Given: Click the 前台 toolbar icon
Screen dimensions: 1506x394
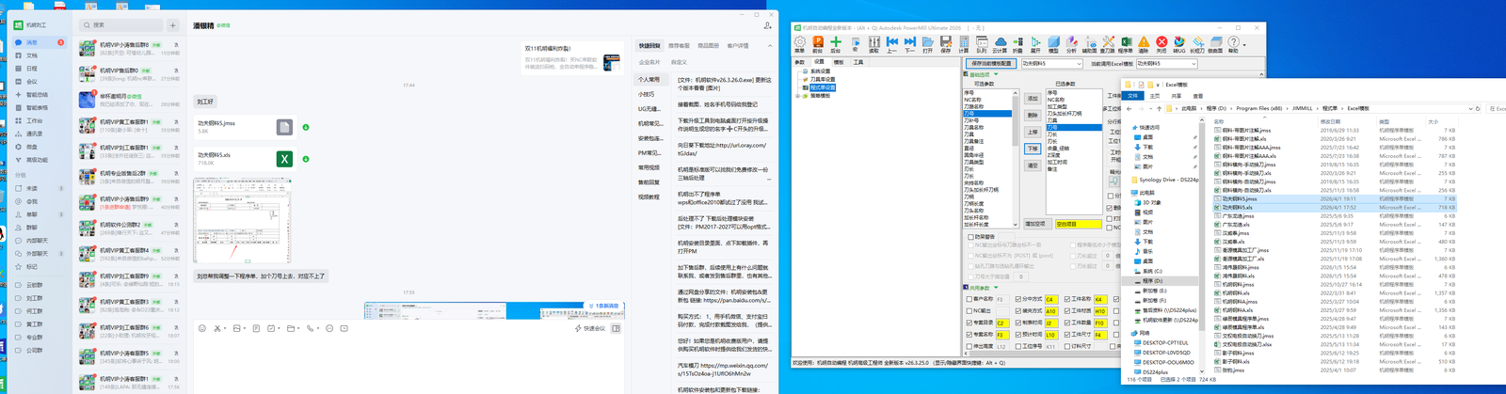Looking at the screenshot, I should click(x=818, y=43).
